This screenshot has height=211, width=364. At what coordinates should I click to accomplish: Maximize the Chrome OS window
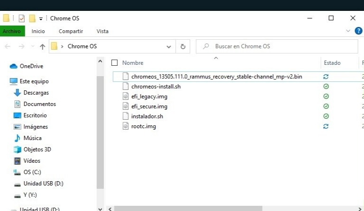coord(331,18)
